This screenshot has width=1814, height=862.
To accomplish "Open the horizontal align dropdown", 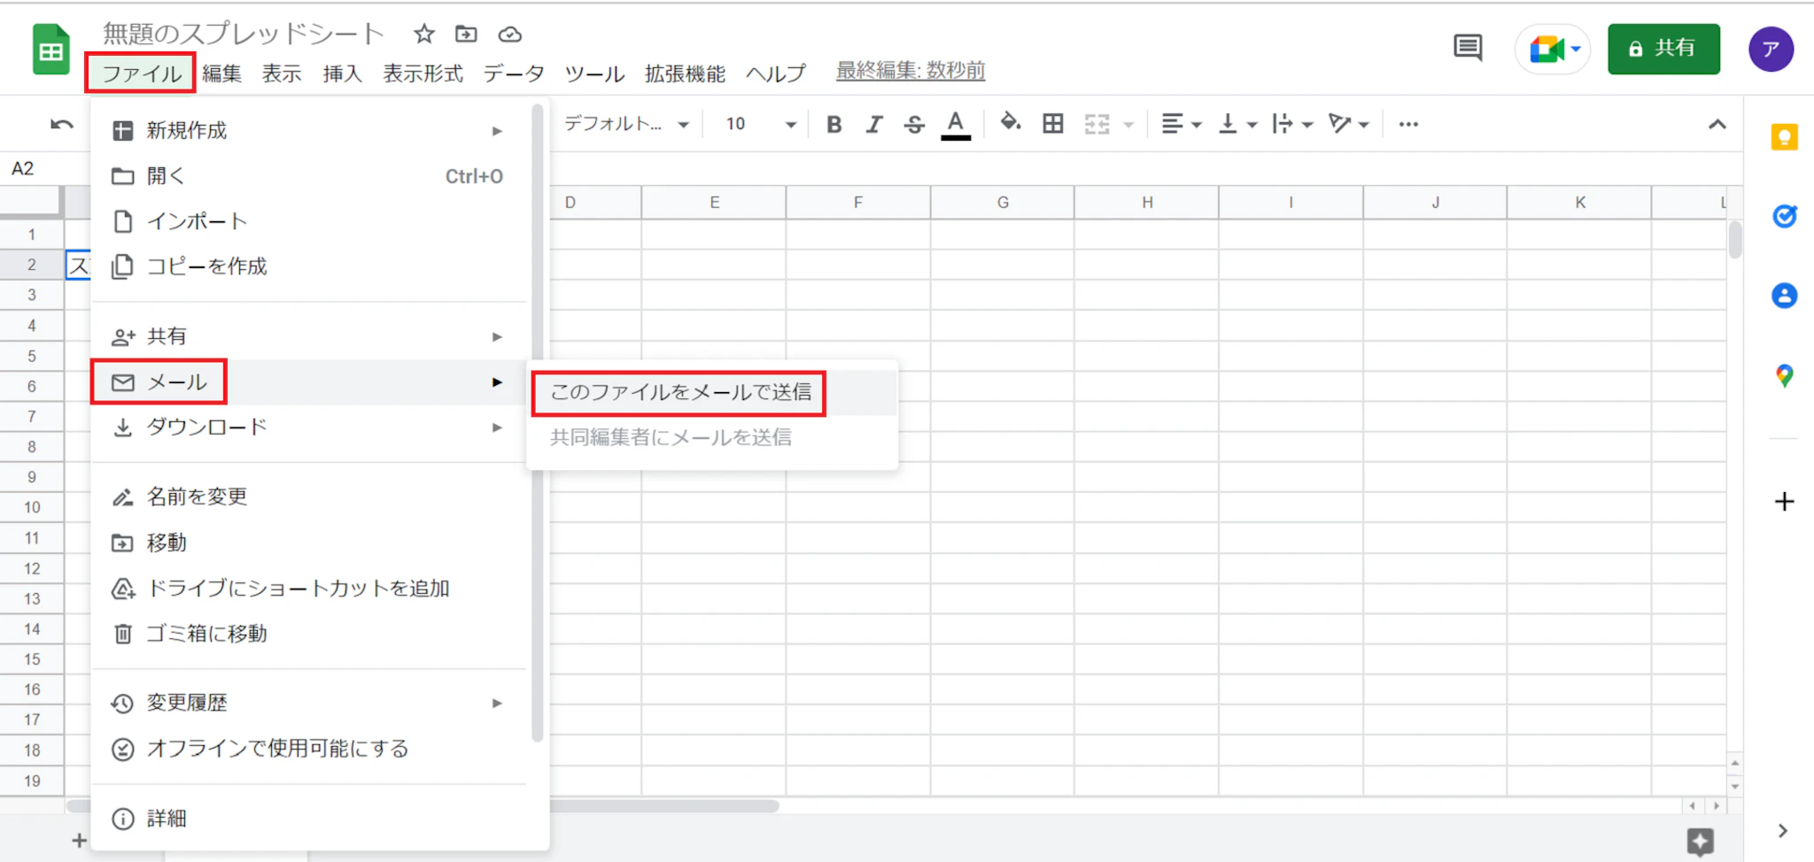I will click(x=1181, y=124).
